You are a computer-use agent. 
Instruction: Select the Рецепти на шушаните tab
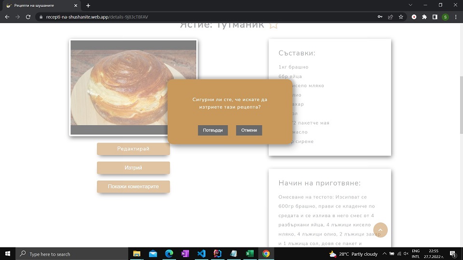[41, 5]
